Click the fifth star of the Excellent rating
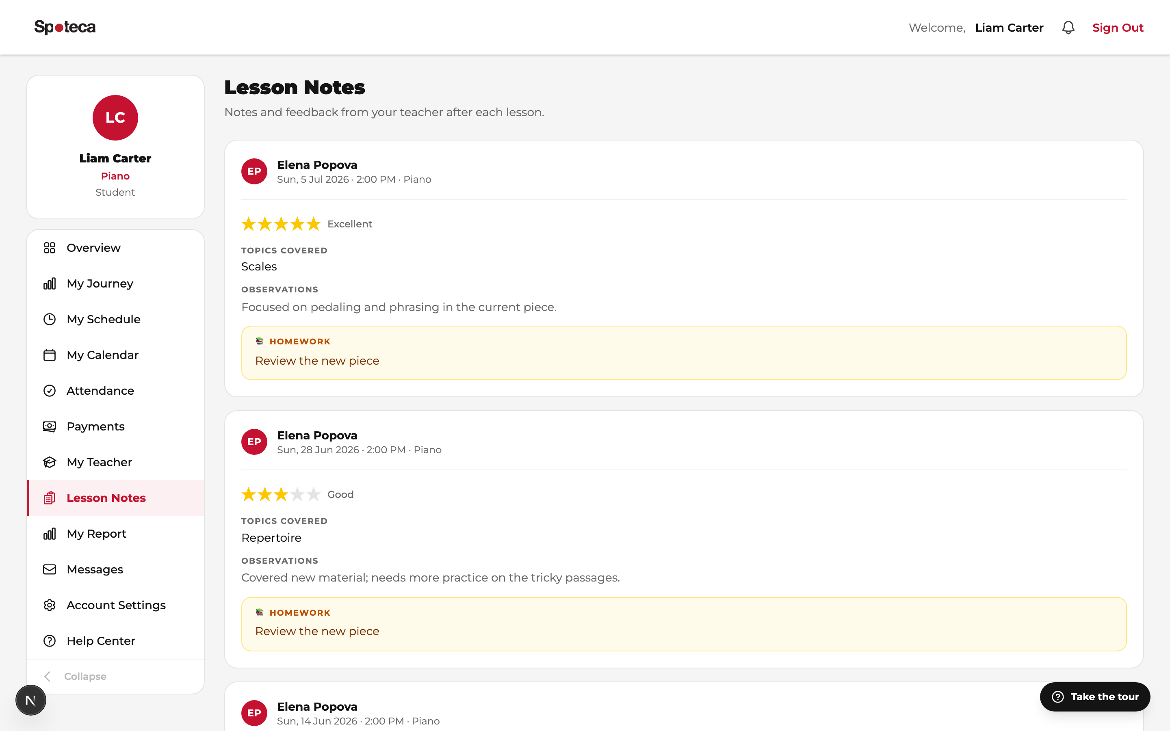 point(313,224)
